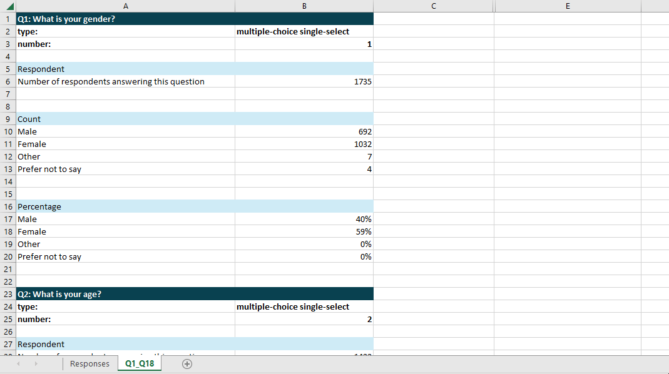Click the previous sheet navigation arrow
The image size is (669, 374).
[x=19, y=363]
